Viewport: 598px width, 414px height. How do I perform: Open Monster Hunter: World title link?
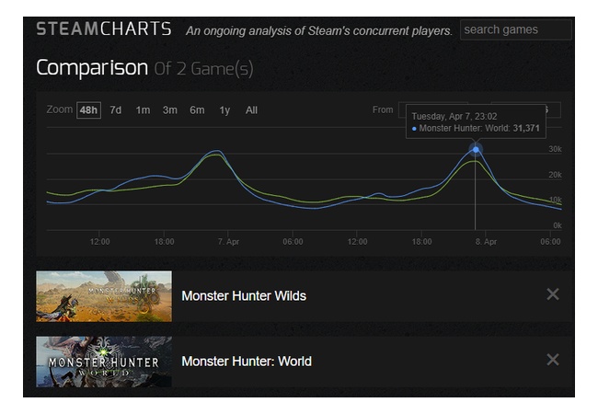coord(247,361)
